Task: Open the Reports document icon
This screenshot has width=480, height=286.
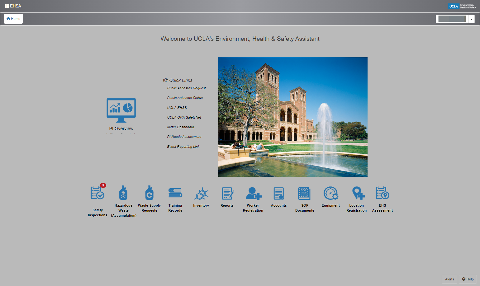Action: point(227,193)
